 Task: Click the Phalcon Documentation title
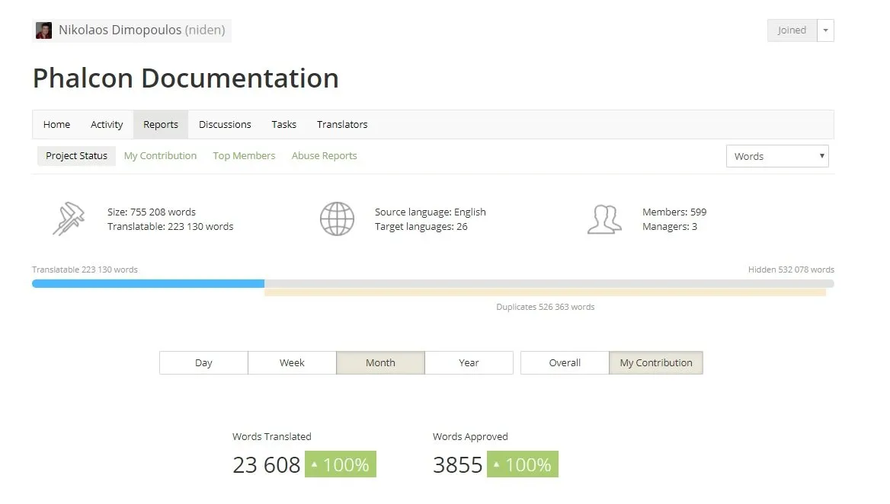click(186, 78)
